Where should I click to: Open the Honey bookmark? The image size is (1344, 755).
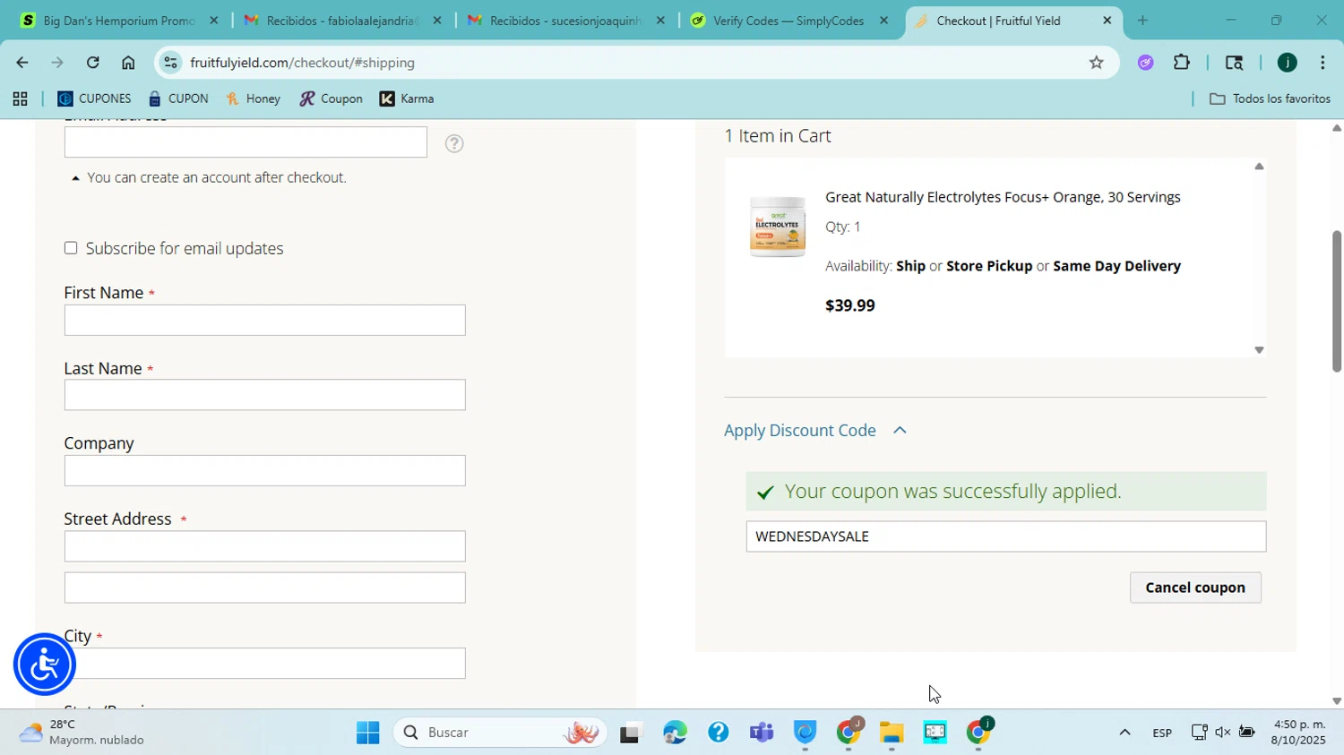coord(254,99)
